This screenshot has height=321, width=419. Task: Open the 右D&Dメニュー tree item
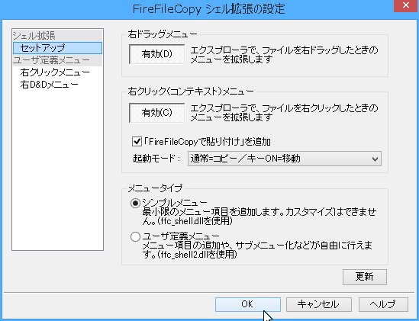[49, 85]
